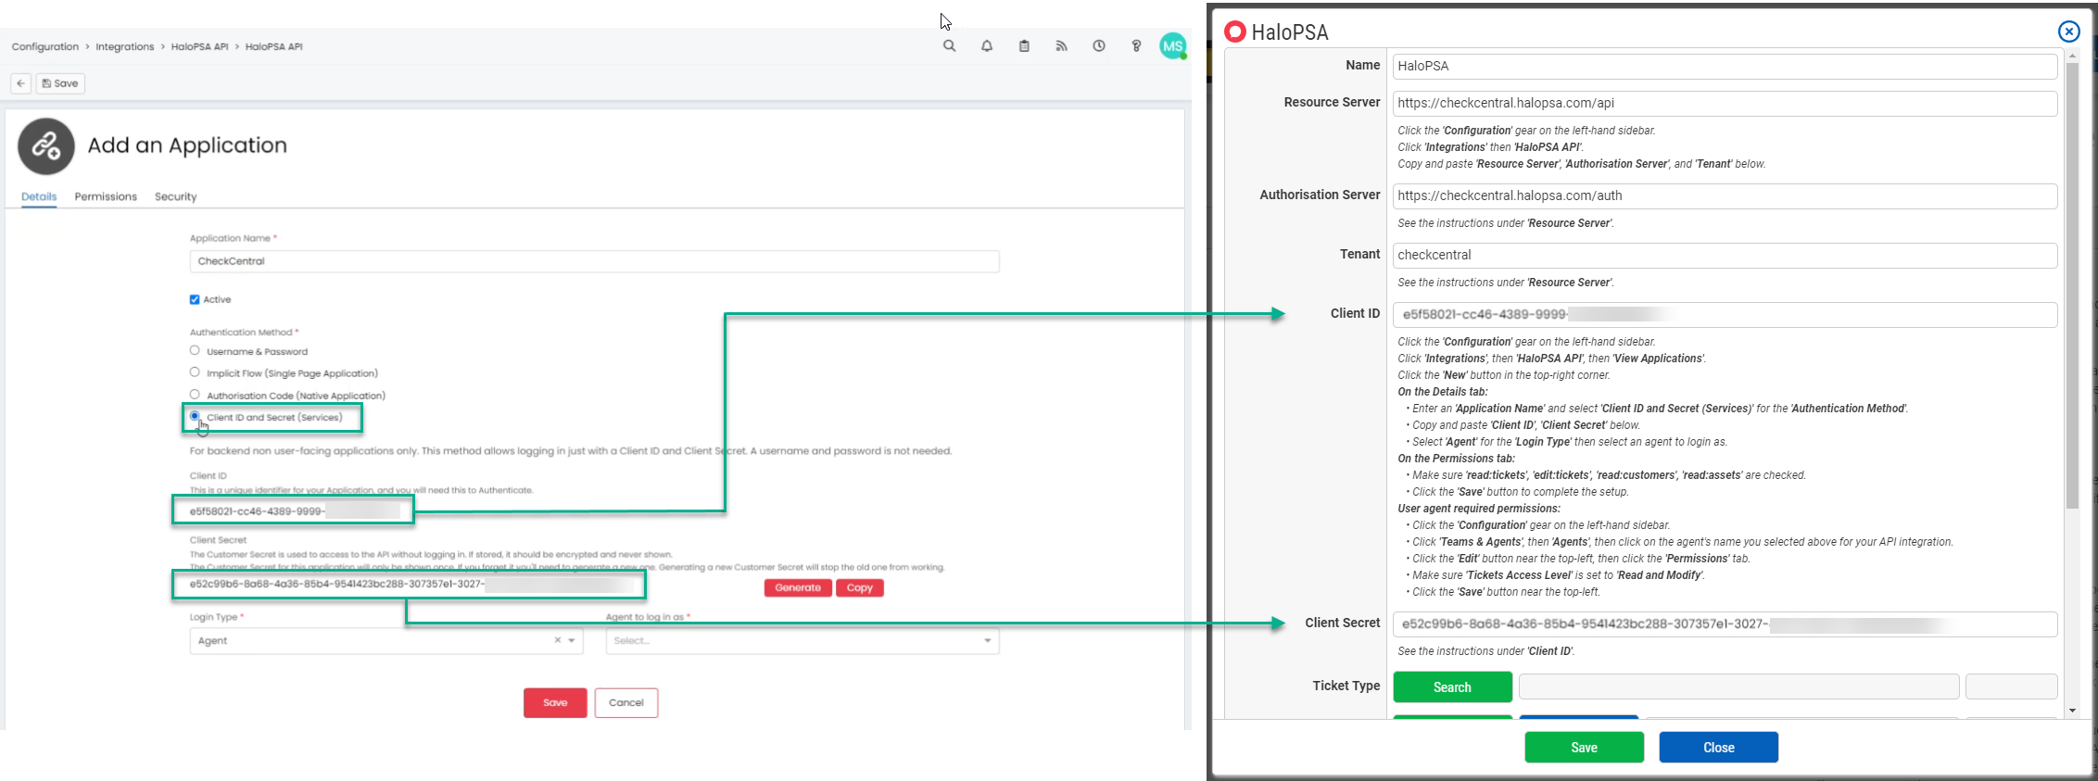Select Implicit Flow (Single Page Application) option
Image resolution: width=2098 pixels, height=781 pixels.
click(195, 372)
